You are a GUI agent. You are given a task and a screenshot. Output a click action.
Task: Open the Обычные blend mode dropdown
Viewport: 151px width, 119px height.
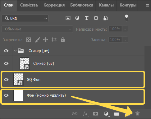pos(37,29)
